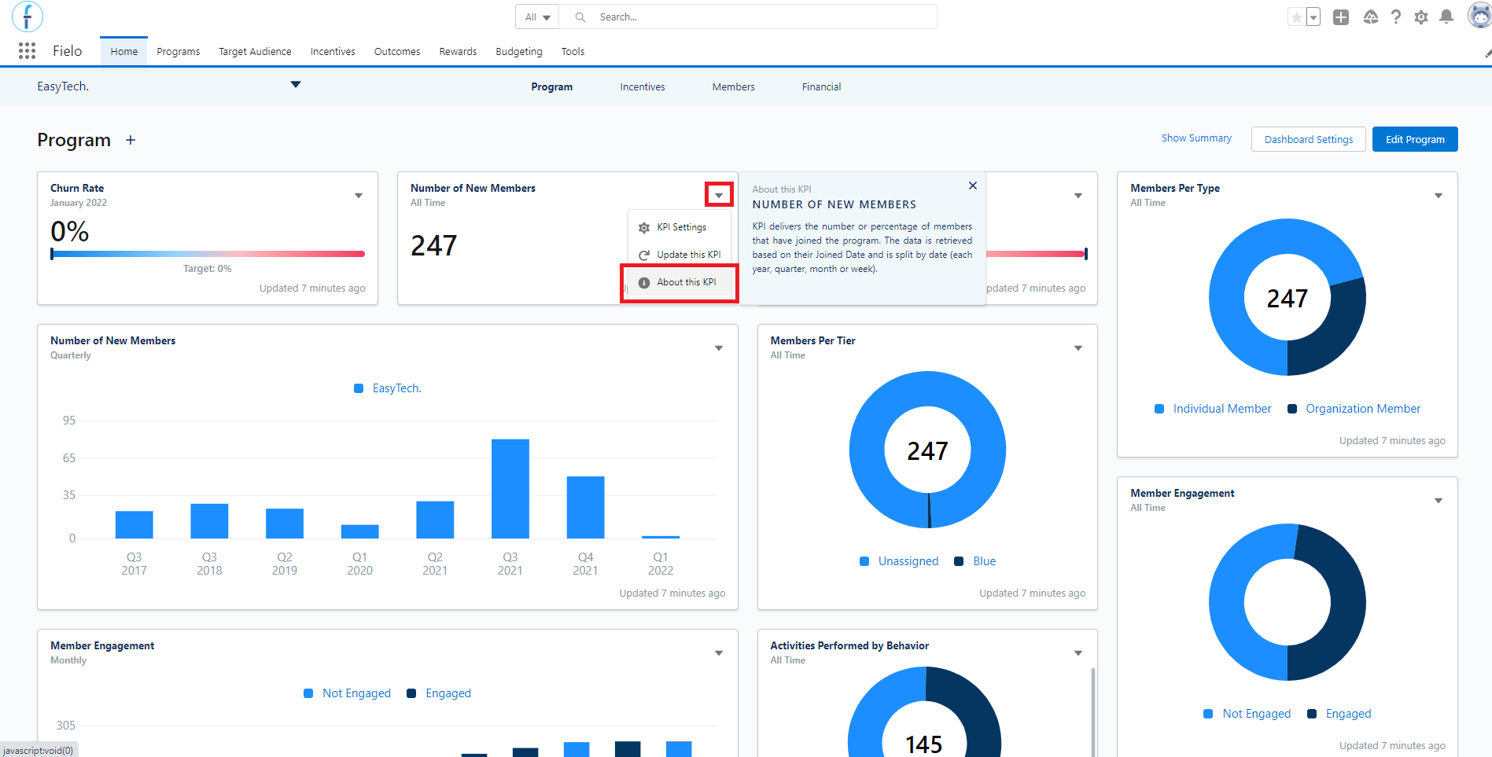Screen dimensions: 1492x757
Task: Click the Q3 2021 bar in chart
Action: [x=510, y=489]
